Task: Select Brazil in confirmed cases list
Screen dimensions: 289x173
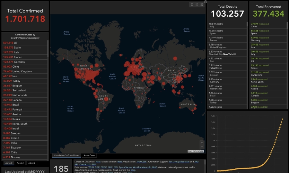Action: 24,105
